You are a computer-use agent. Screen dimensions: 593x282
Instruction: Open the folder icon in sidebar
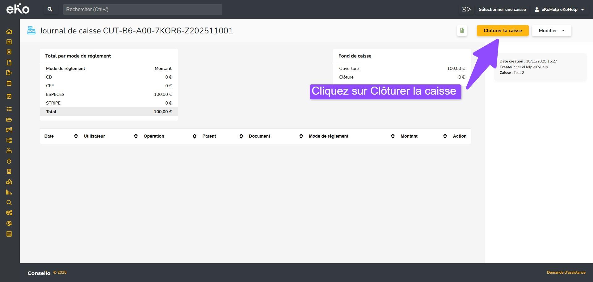9,120
